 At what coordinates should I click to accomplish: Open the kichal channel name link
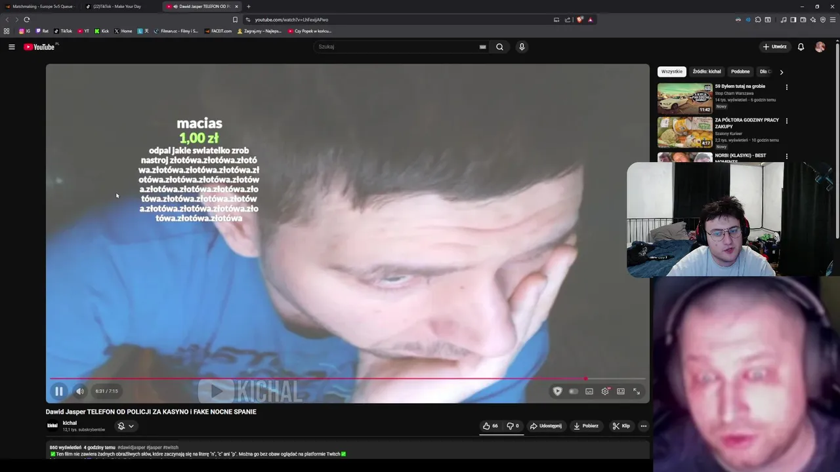(70, 423)
